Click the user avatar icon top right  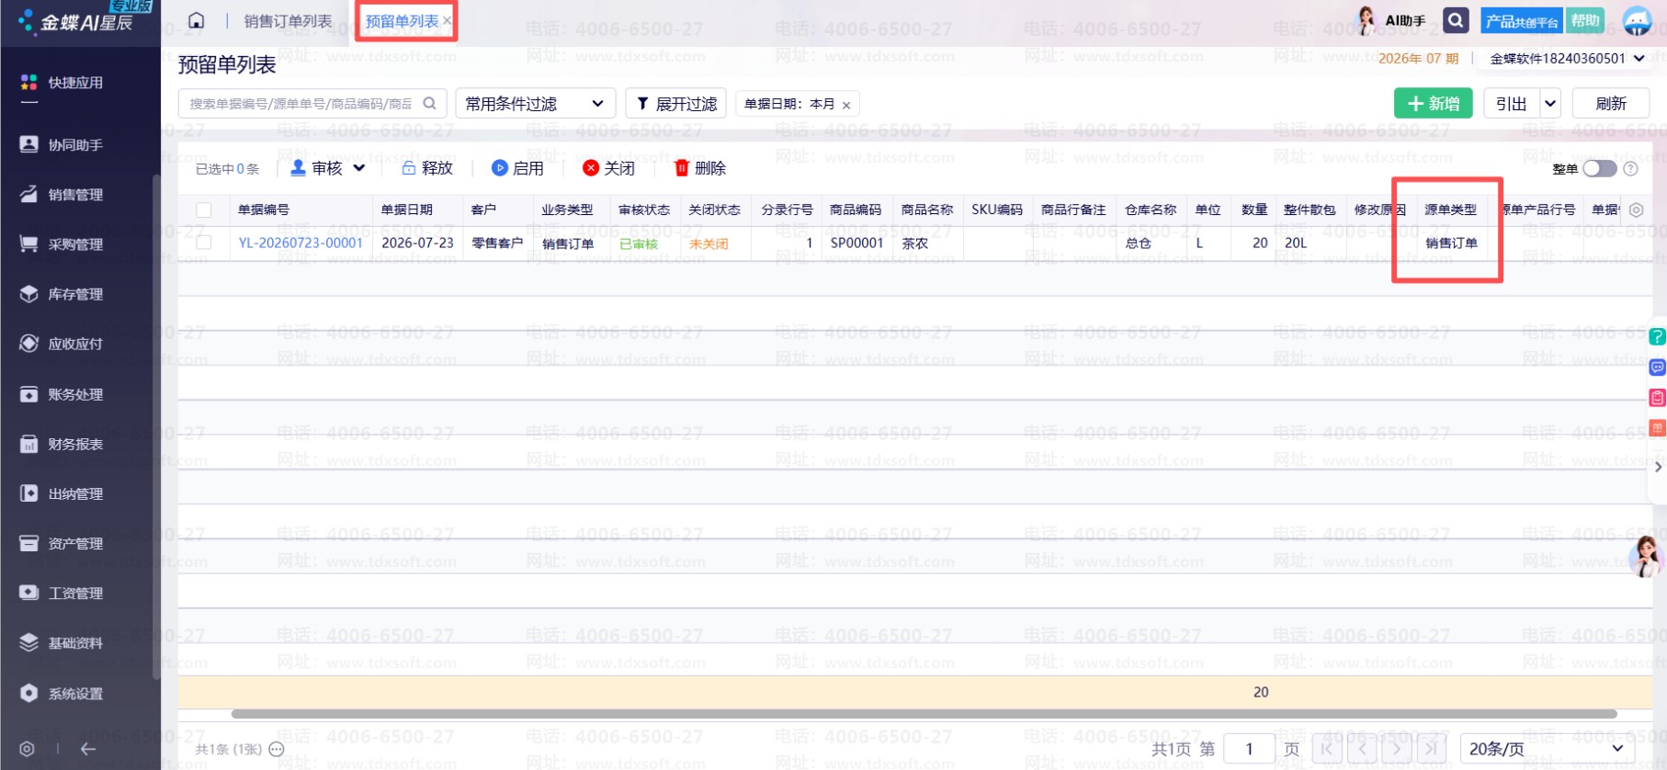(1637, 20)
